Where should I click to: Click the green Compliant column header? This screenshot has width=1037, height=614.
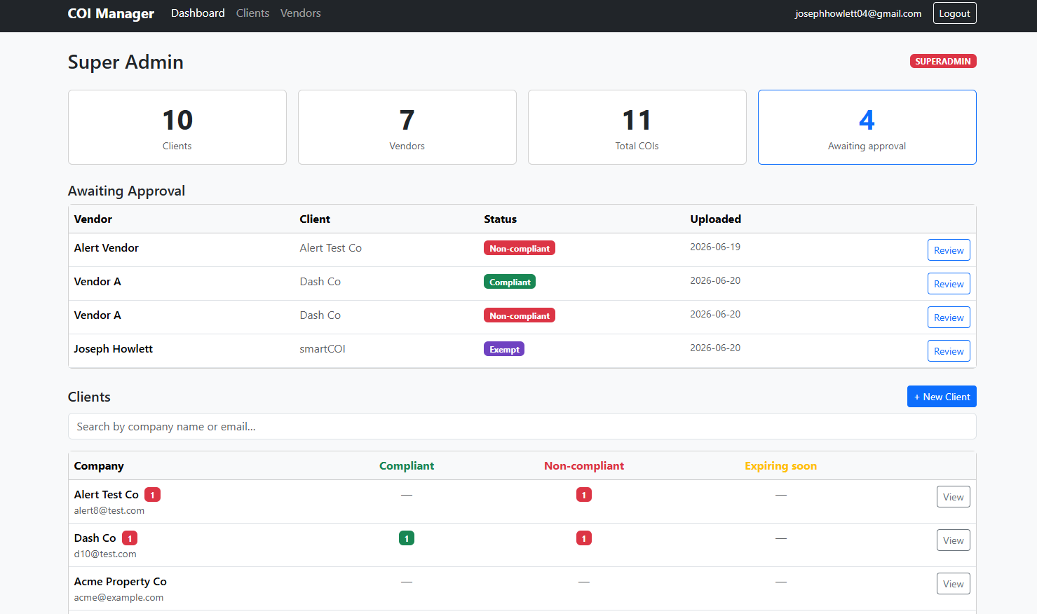[x=407, y=466]
